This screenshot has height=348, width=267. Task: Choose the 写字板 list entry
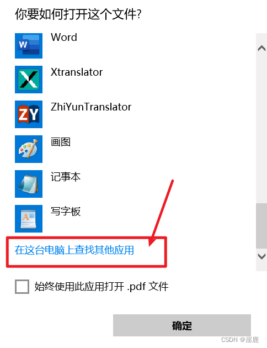(x=66, y=211)
